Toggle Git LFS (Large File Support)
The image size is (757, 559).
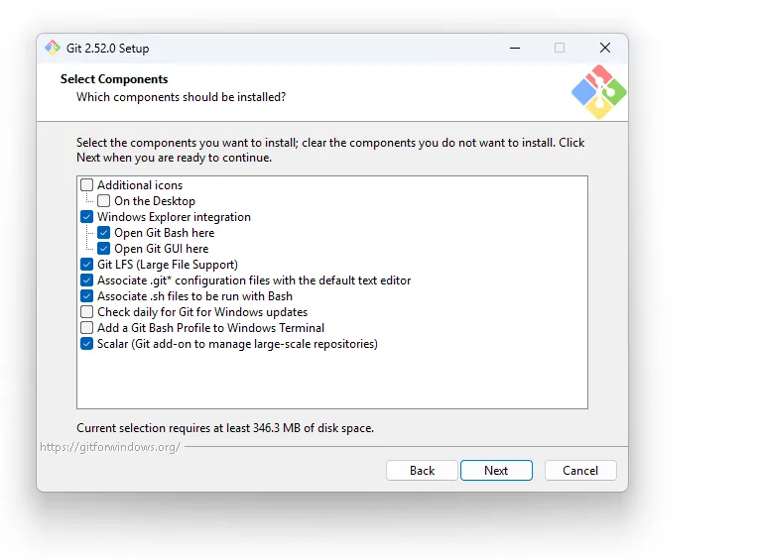(x=87, y=265)
